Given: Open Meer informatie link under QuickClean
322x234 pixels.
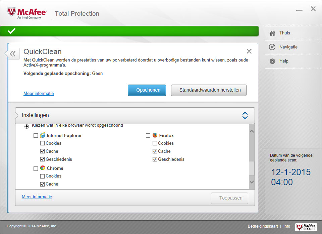Looking at the screenshot, I should pyautogui.click(x=39, y=93).
